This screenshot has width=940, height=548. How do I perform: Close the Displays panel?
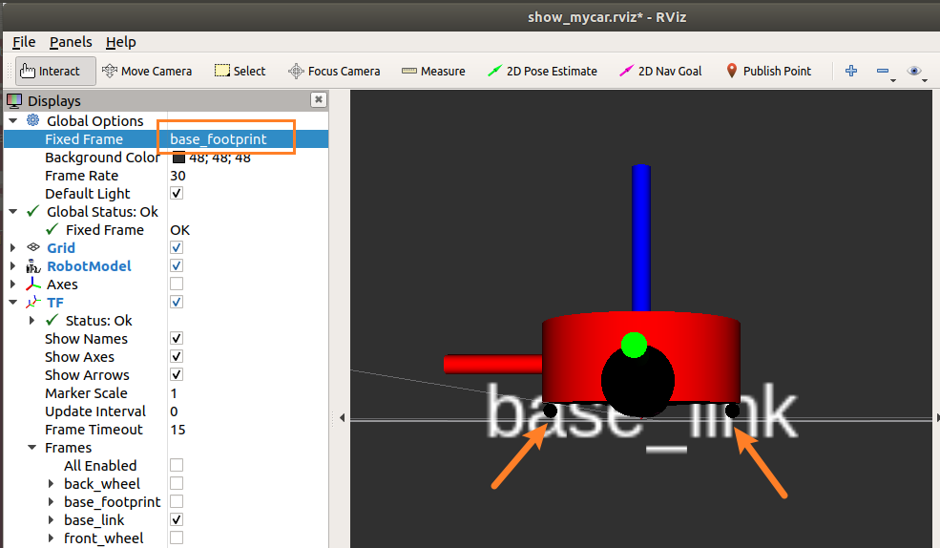(x=319, y=99)
